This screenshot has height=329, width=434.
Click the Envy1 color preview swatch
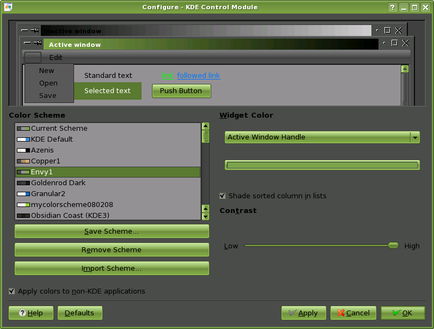pos(23,172)
